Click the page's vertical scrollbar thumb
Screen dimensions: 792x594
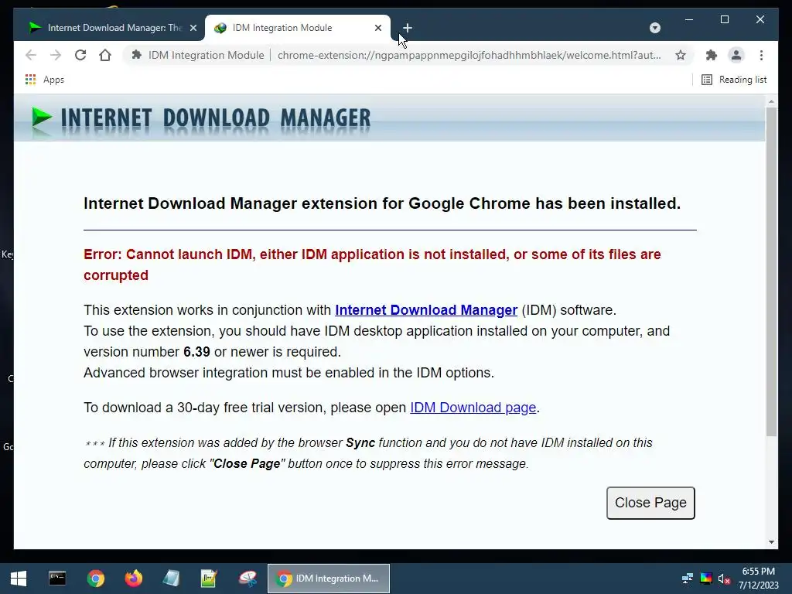(771, 271)
